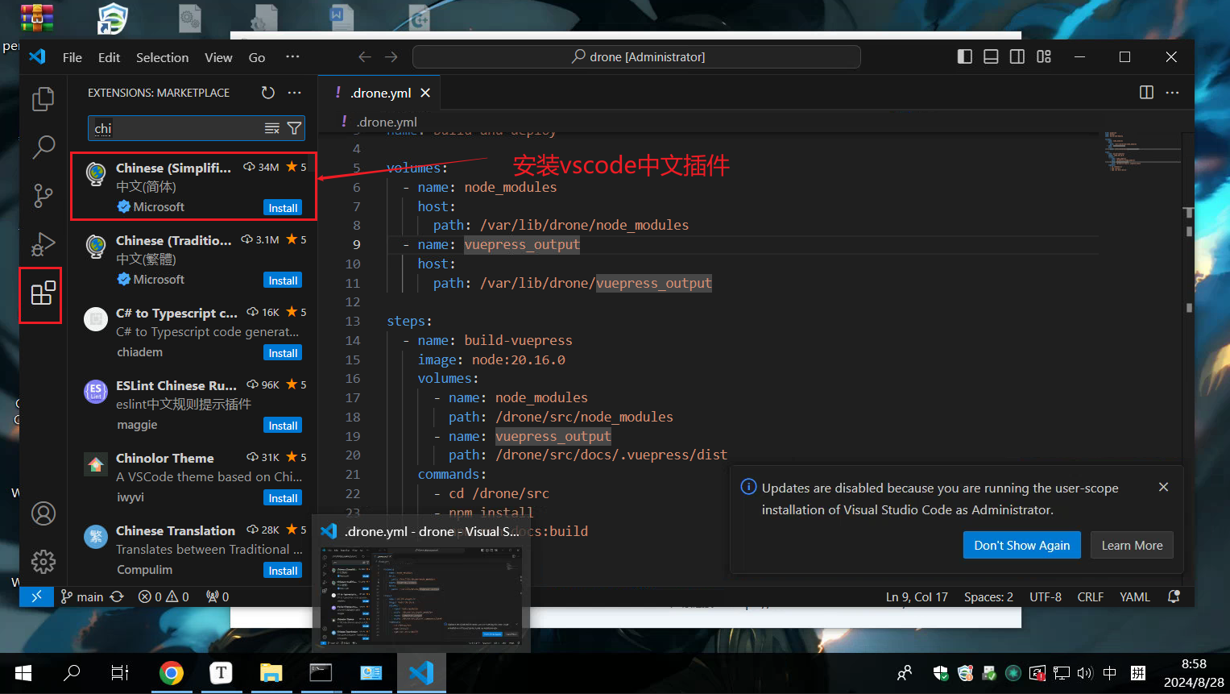The image size is (1230, 694).
Task: Open editor more actions menu
Action: (x=1172, y=93)
